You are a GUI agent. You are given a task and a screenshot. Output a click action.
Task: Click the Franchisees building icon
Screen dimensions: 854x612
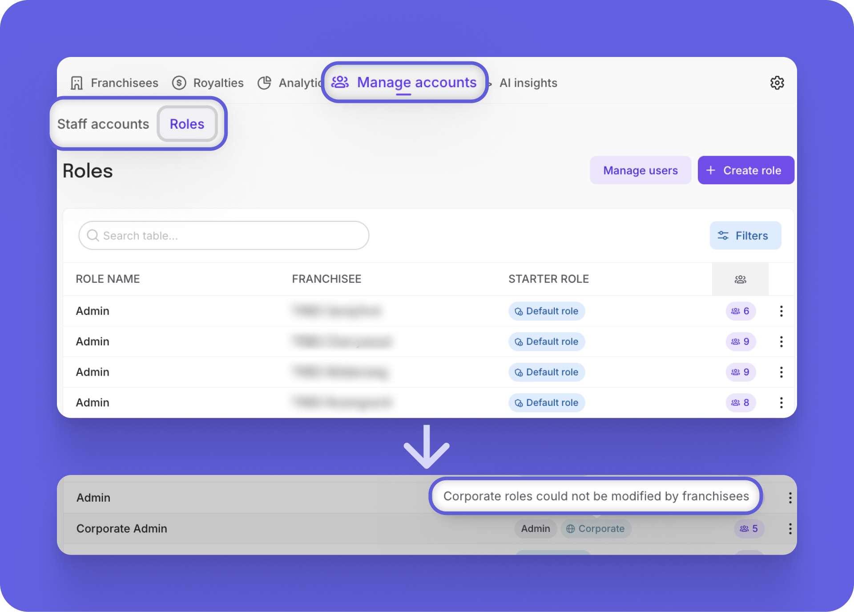tap(77, 83)
